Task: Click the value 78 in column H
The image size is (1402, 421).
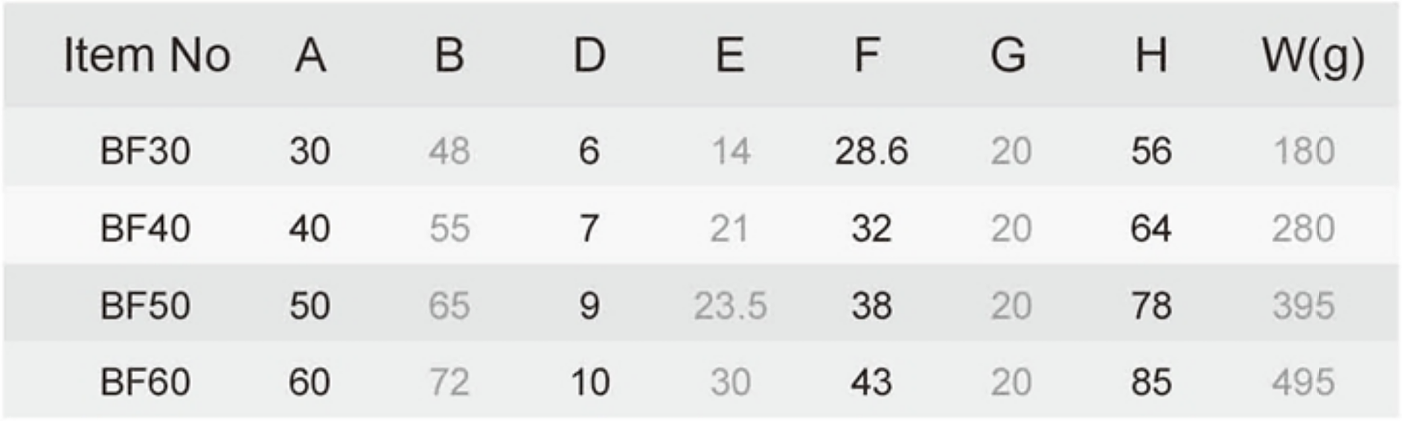Action: click(x=1152, y=305)
